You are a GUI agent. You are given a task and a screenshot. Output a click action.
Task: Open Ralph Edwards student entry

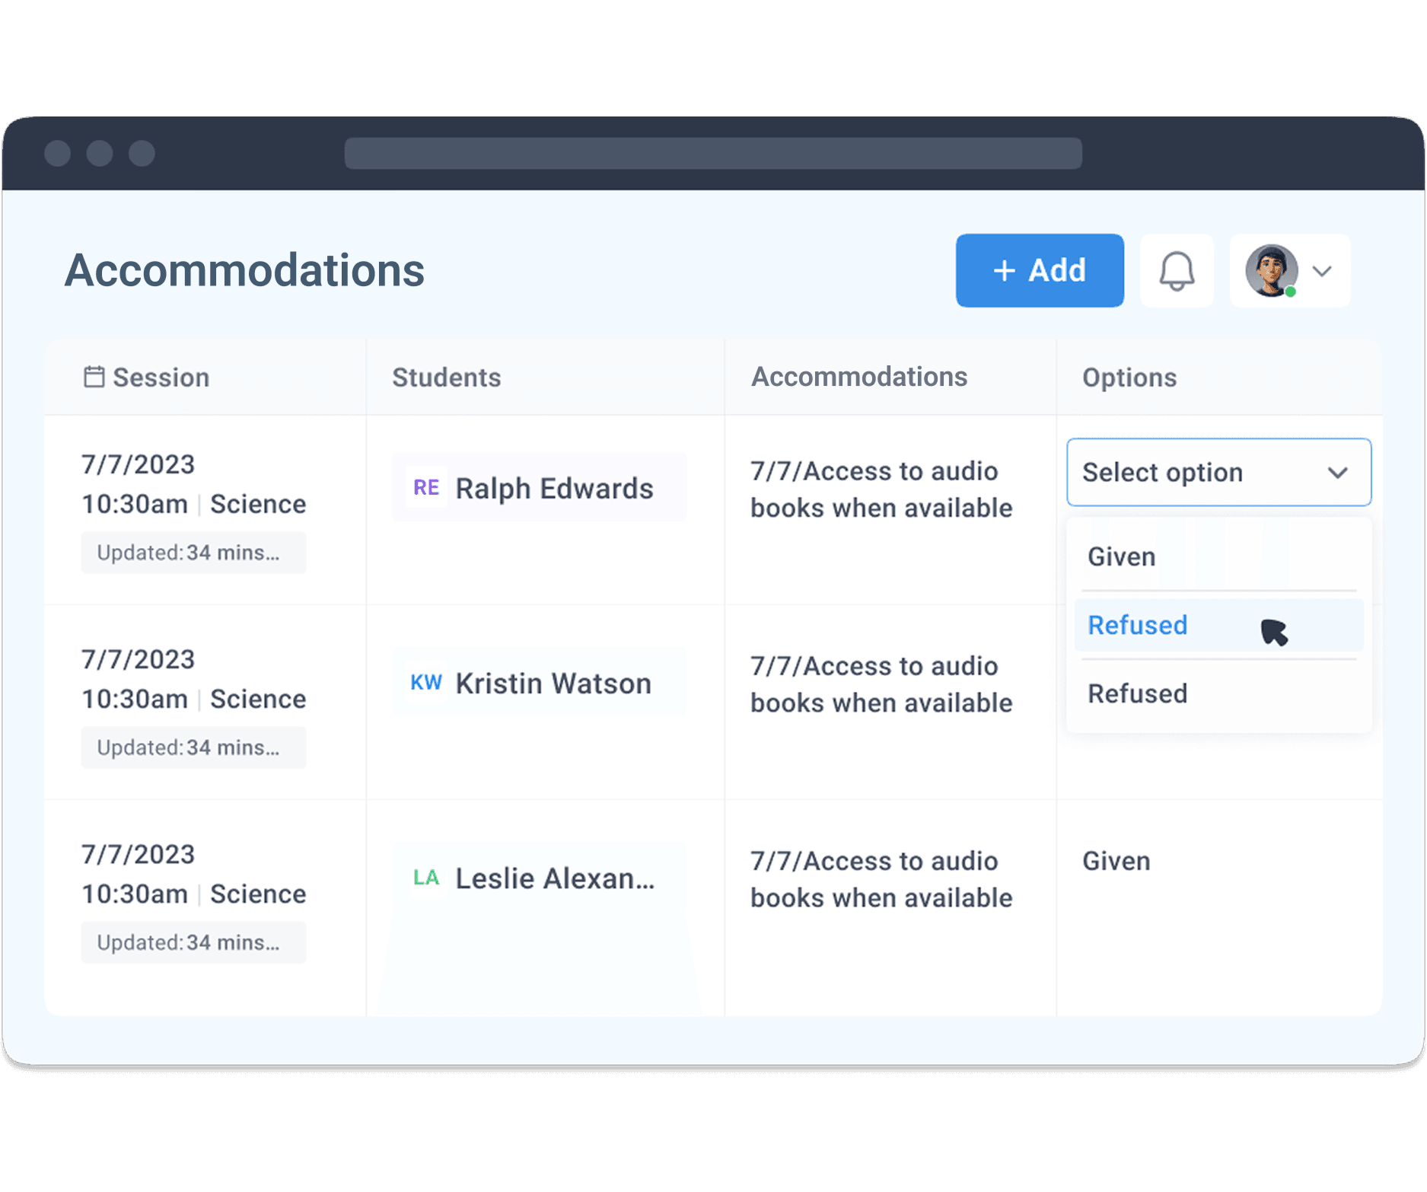tap(553, 489)
